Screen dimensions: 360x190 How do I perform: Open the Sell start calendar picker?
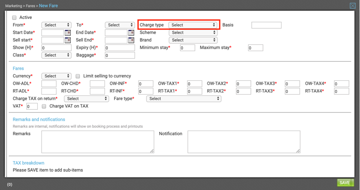68,40
